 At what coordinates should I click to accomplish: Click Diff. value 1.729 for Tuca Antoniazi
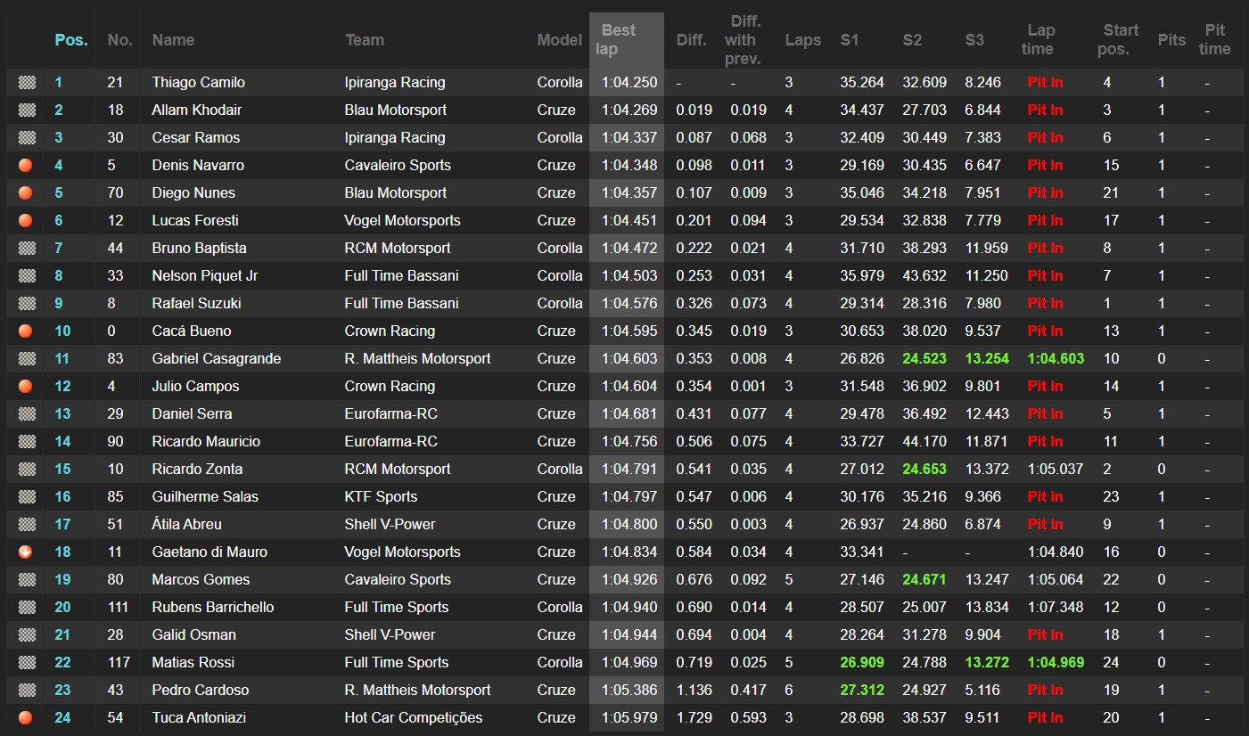click(694, 717)
